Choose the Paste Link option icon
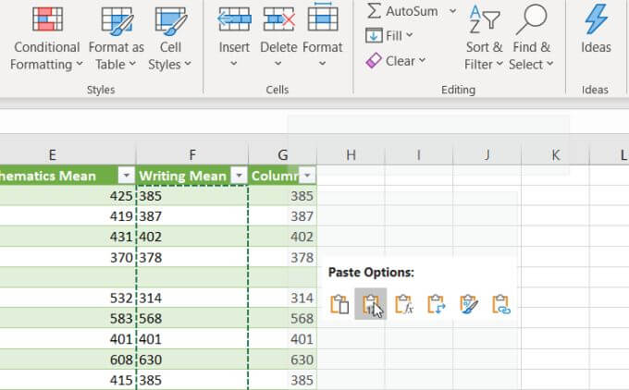Image resolution: width=629 pixels, height=390 pixels. click(500, 304)
